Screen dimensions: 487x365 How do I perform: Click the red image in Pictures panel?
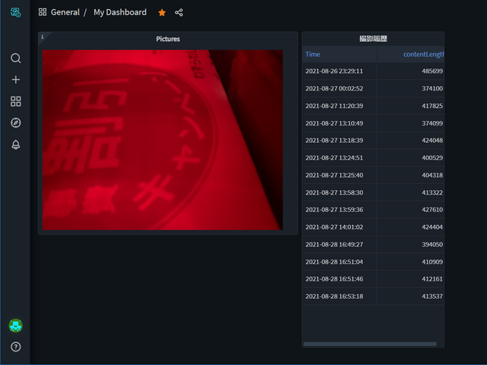[x=162, y=140]
